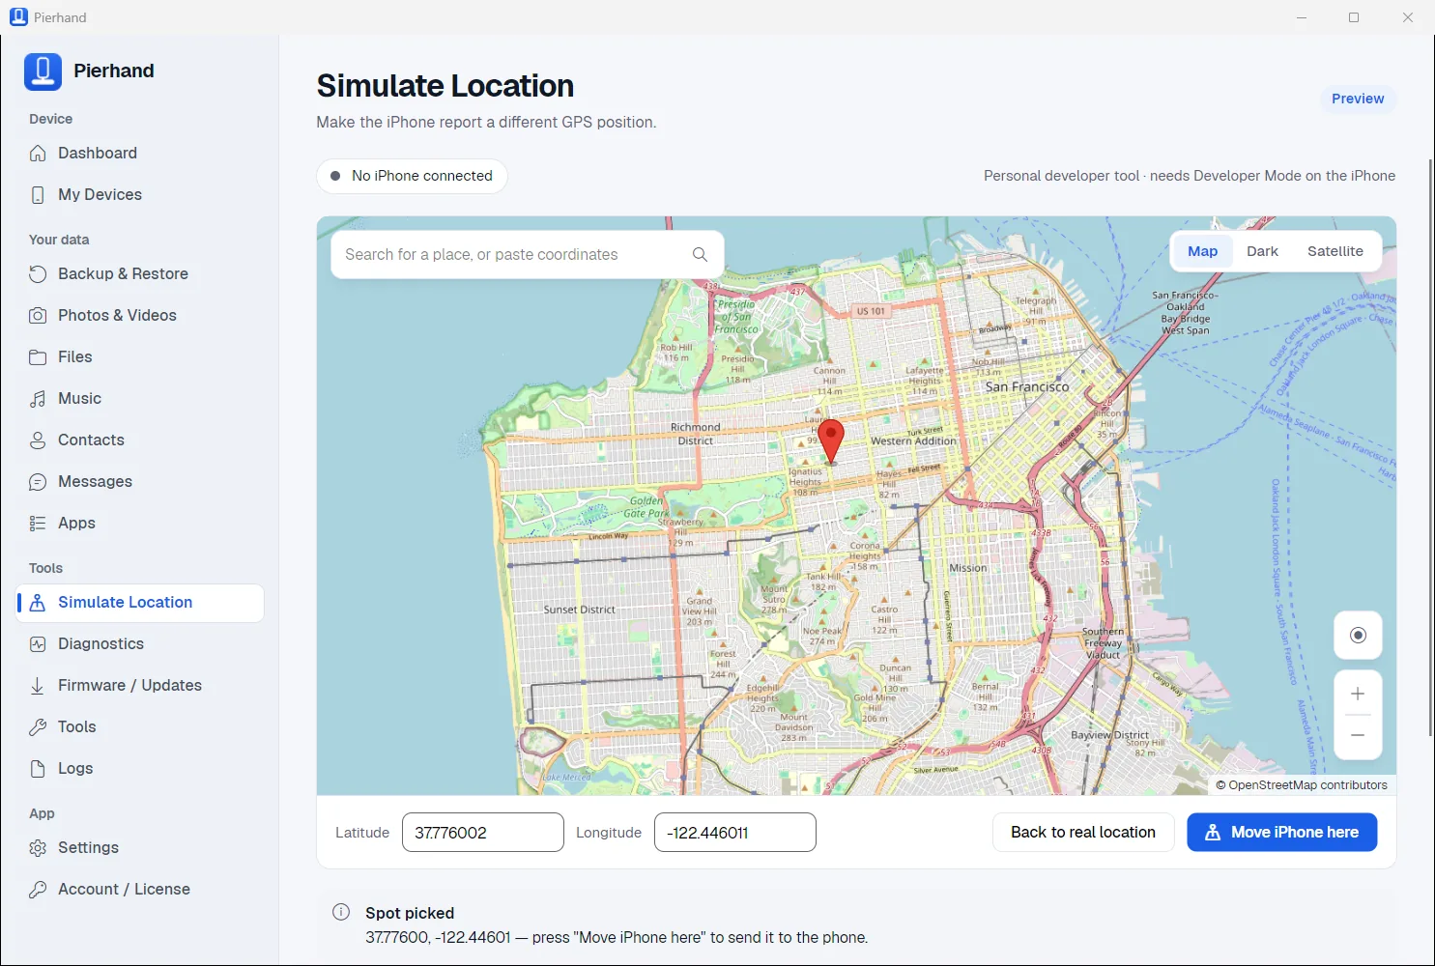Click the "Spot picked" status heading
Screen dimensions: 1435x966
[x=410, y=913]
